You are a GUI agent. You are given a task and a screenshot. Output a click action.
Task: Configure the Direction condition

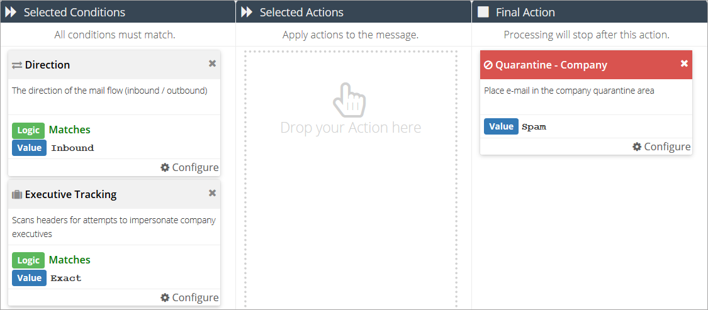coord(189,167)
